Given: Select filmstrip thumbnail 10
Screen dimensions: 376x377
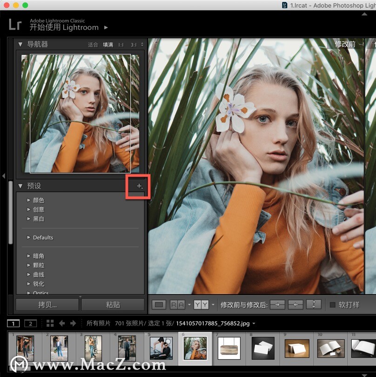Looking at the screenshot, I should click(x=331, y=348).
